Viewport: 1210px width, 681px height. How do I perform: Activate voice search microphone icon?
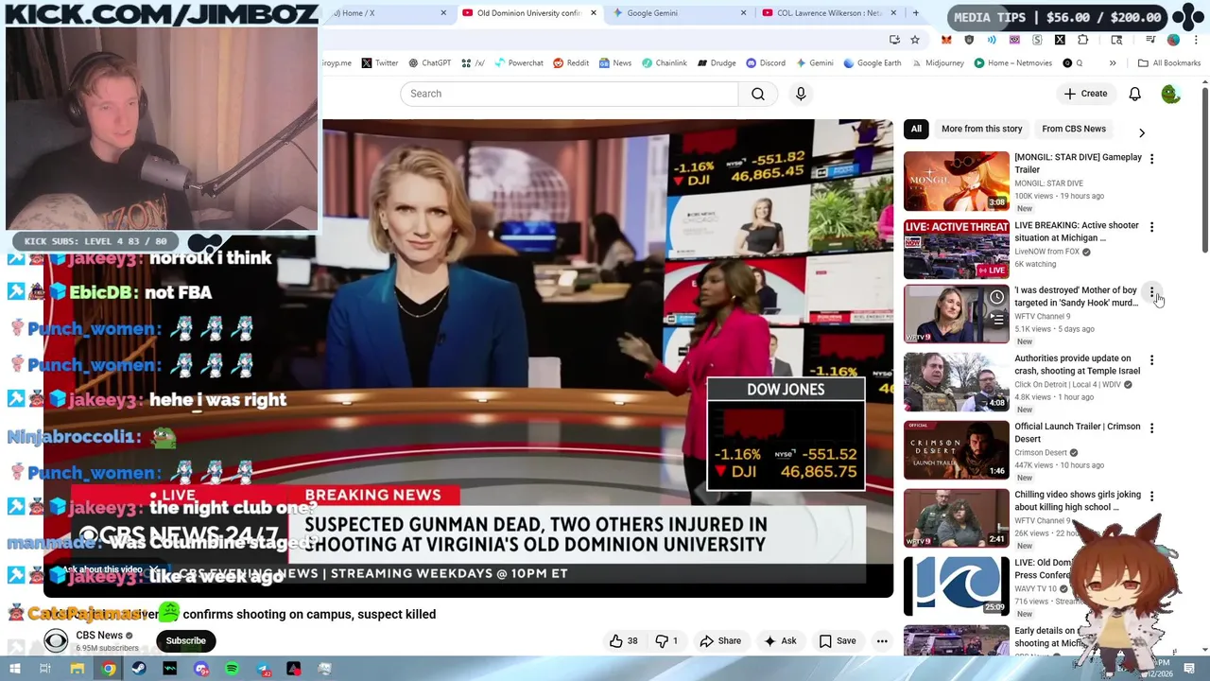tap(801, 94)
